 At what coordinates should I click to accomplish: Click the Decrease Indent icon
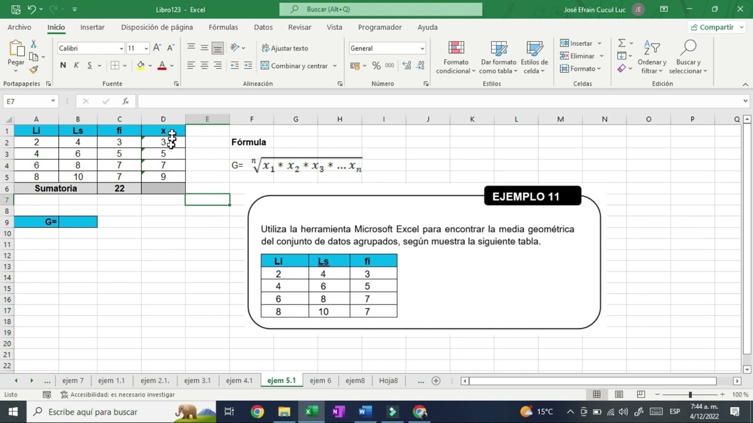pyautogui.click(x=235, y=66)
